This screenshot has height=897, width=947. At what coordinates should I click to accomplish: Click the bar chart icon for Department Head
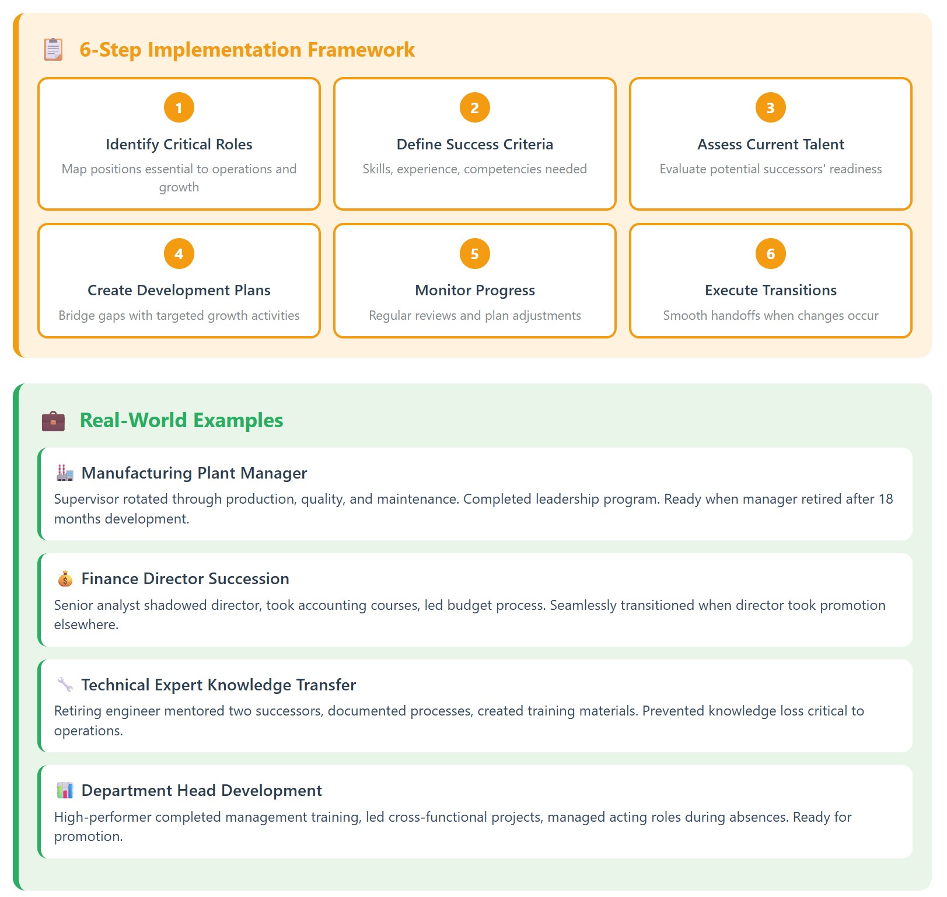[65, 791]
